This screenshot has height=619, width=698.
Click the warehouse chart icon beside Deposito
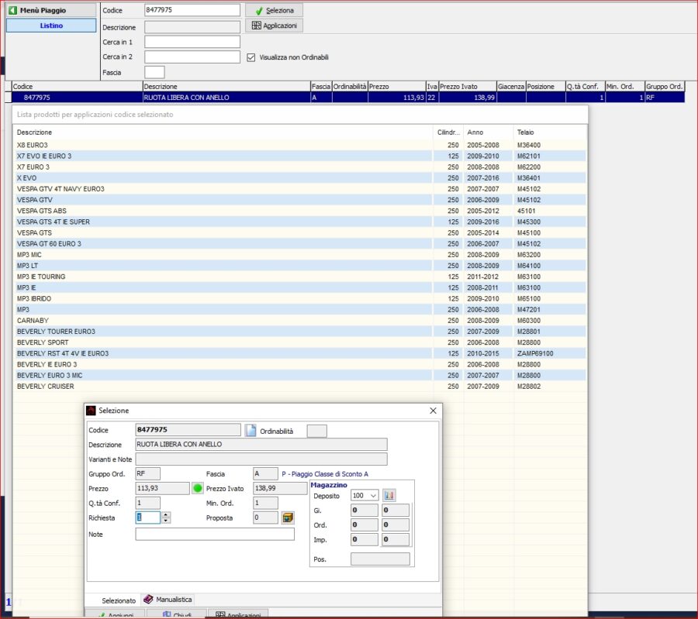click(x=389, y=495)
